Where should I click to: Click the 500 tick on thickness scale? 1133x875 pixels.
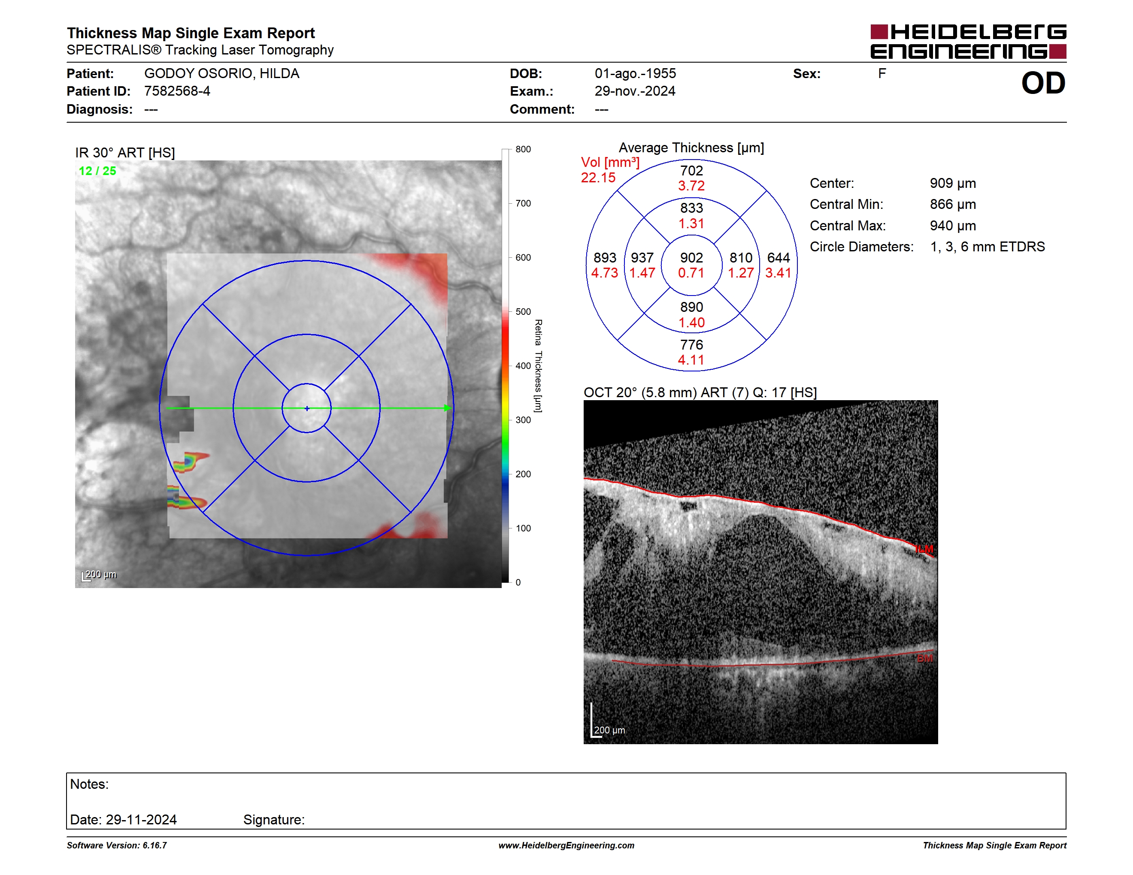tap(523, 311)
